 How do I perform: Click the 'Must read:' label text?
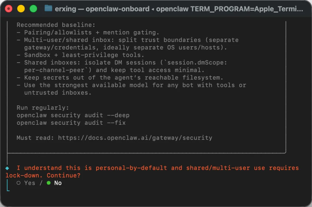point(35,138)
